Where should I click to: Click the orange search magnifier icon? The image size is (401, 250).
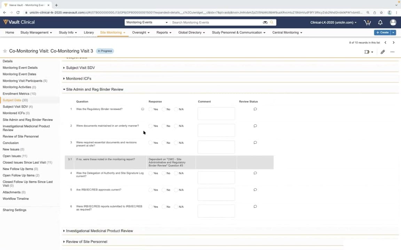[272, 22]
